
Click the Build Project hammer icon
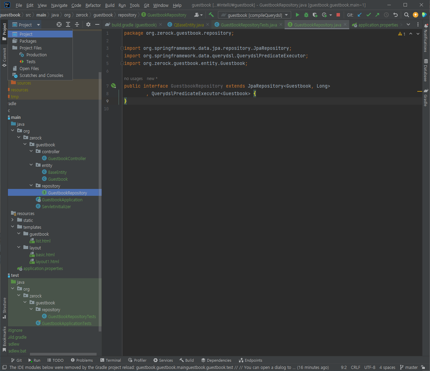tap(211, 15)
